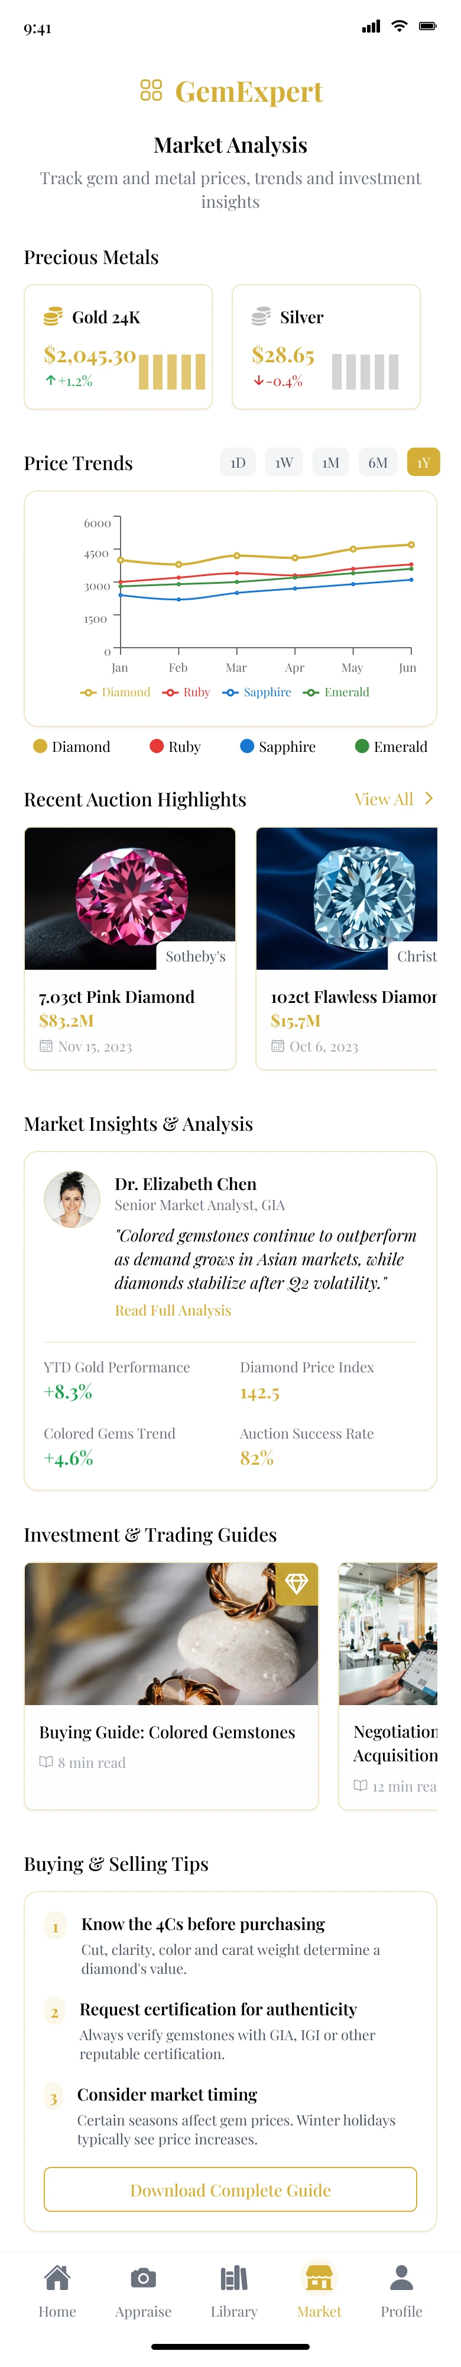The height and width of the screenshot is (2367, 461).
Task: Toggle the Ruby series in chart legend
Action: pyautogui.click(x=186, y=692)
